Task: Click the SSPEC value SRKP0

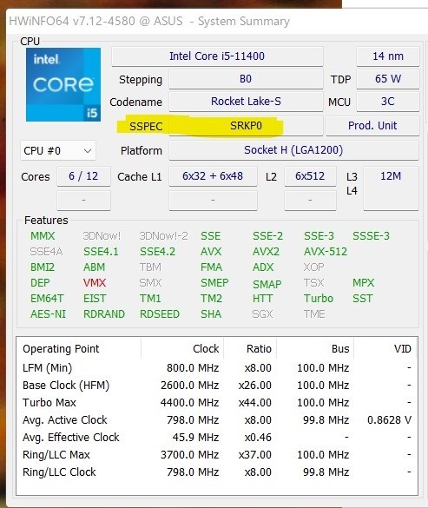Action: coord(246,126)
